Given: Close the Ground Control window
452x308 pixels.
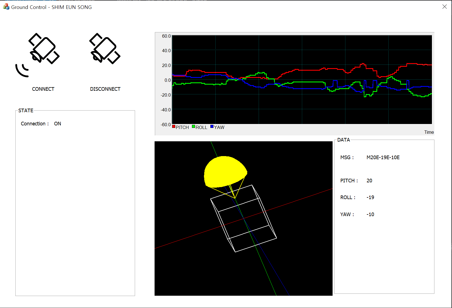Looking at the screenshot, I should click(x=444, y=7).
